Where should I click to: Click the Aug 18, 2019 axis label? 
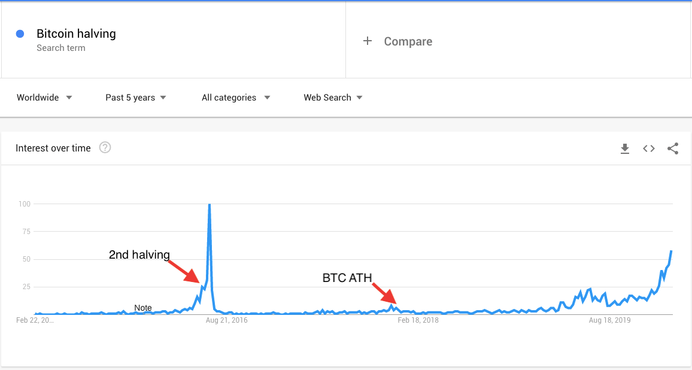tap(609, 320)
